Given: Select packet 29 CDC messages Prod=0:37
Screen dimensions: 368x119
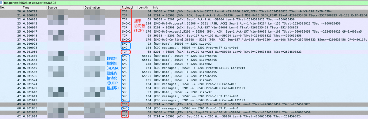Looking at the screenshot, I should (184, 48).
